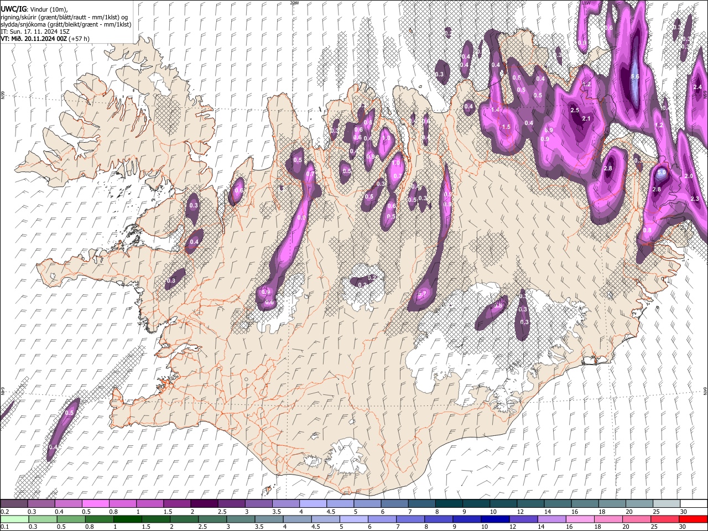The width and height of the screenshot is (708, 531).
Task: Click the UWC/IG Vindur (10m) title line
Action: 34,9
